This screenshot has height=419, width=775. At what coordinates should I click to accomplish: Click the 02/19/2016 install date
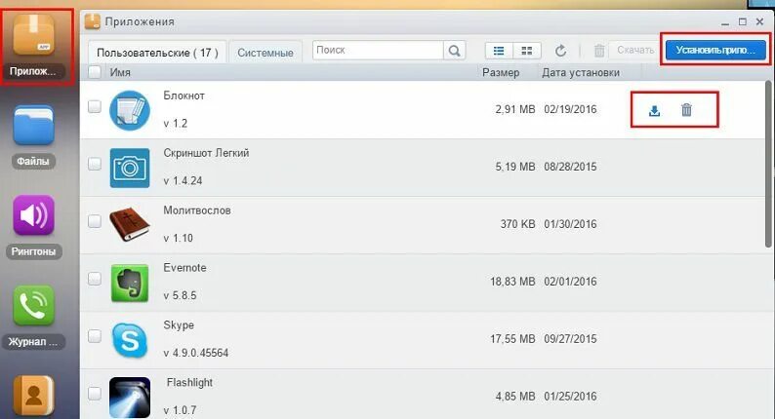570,109
